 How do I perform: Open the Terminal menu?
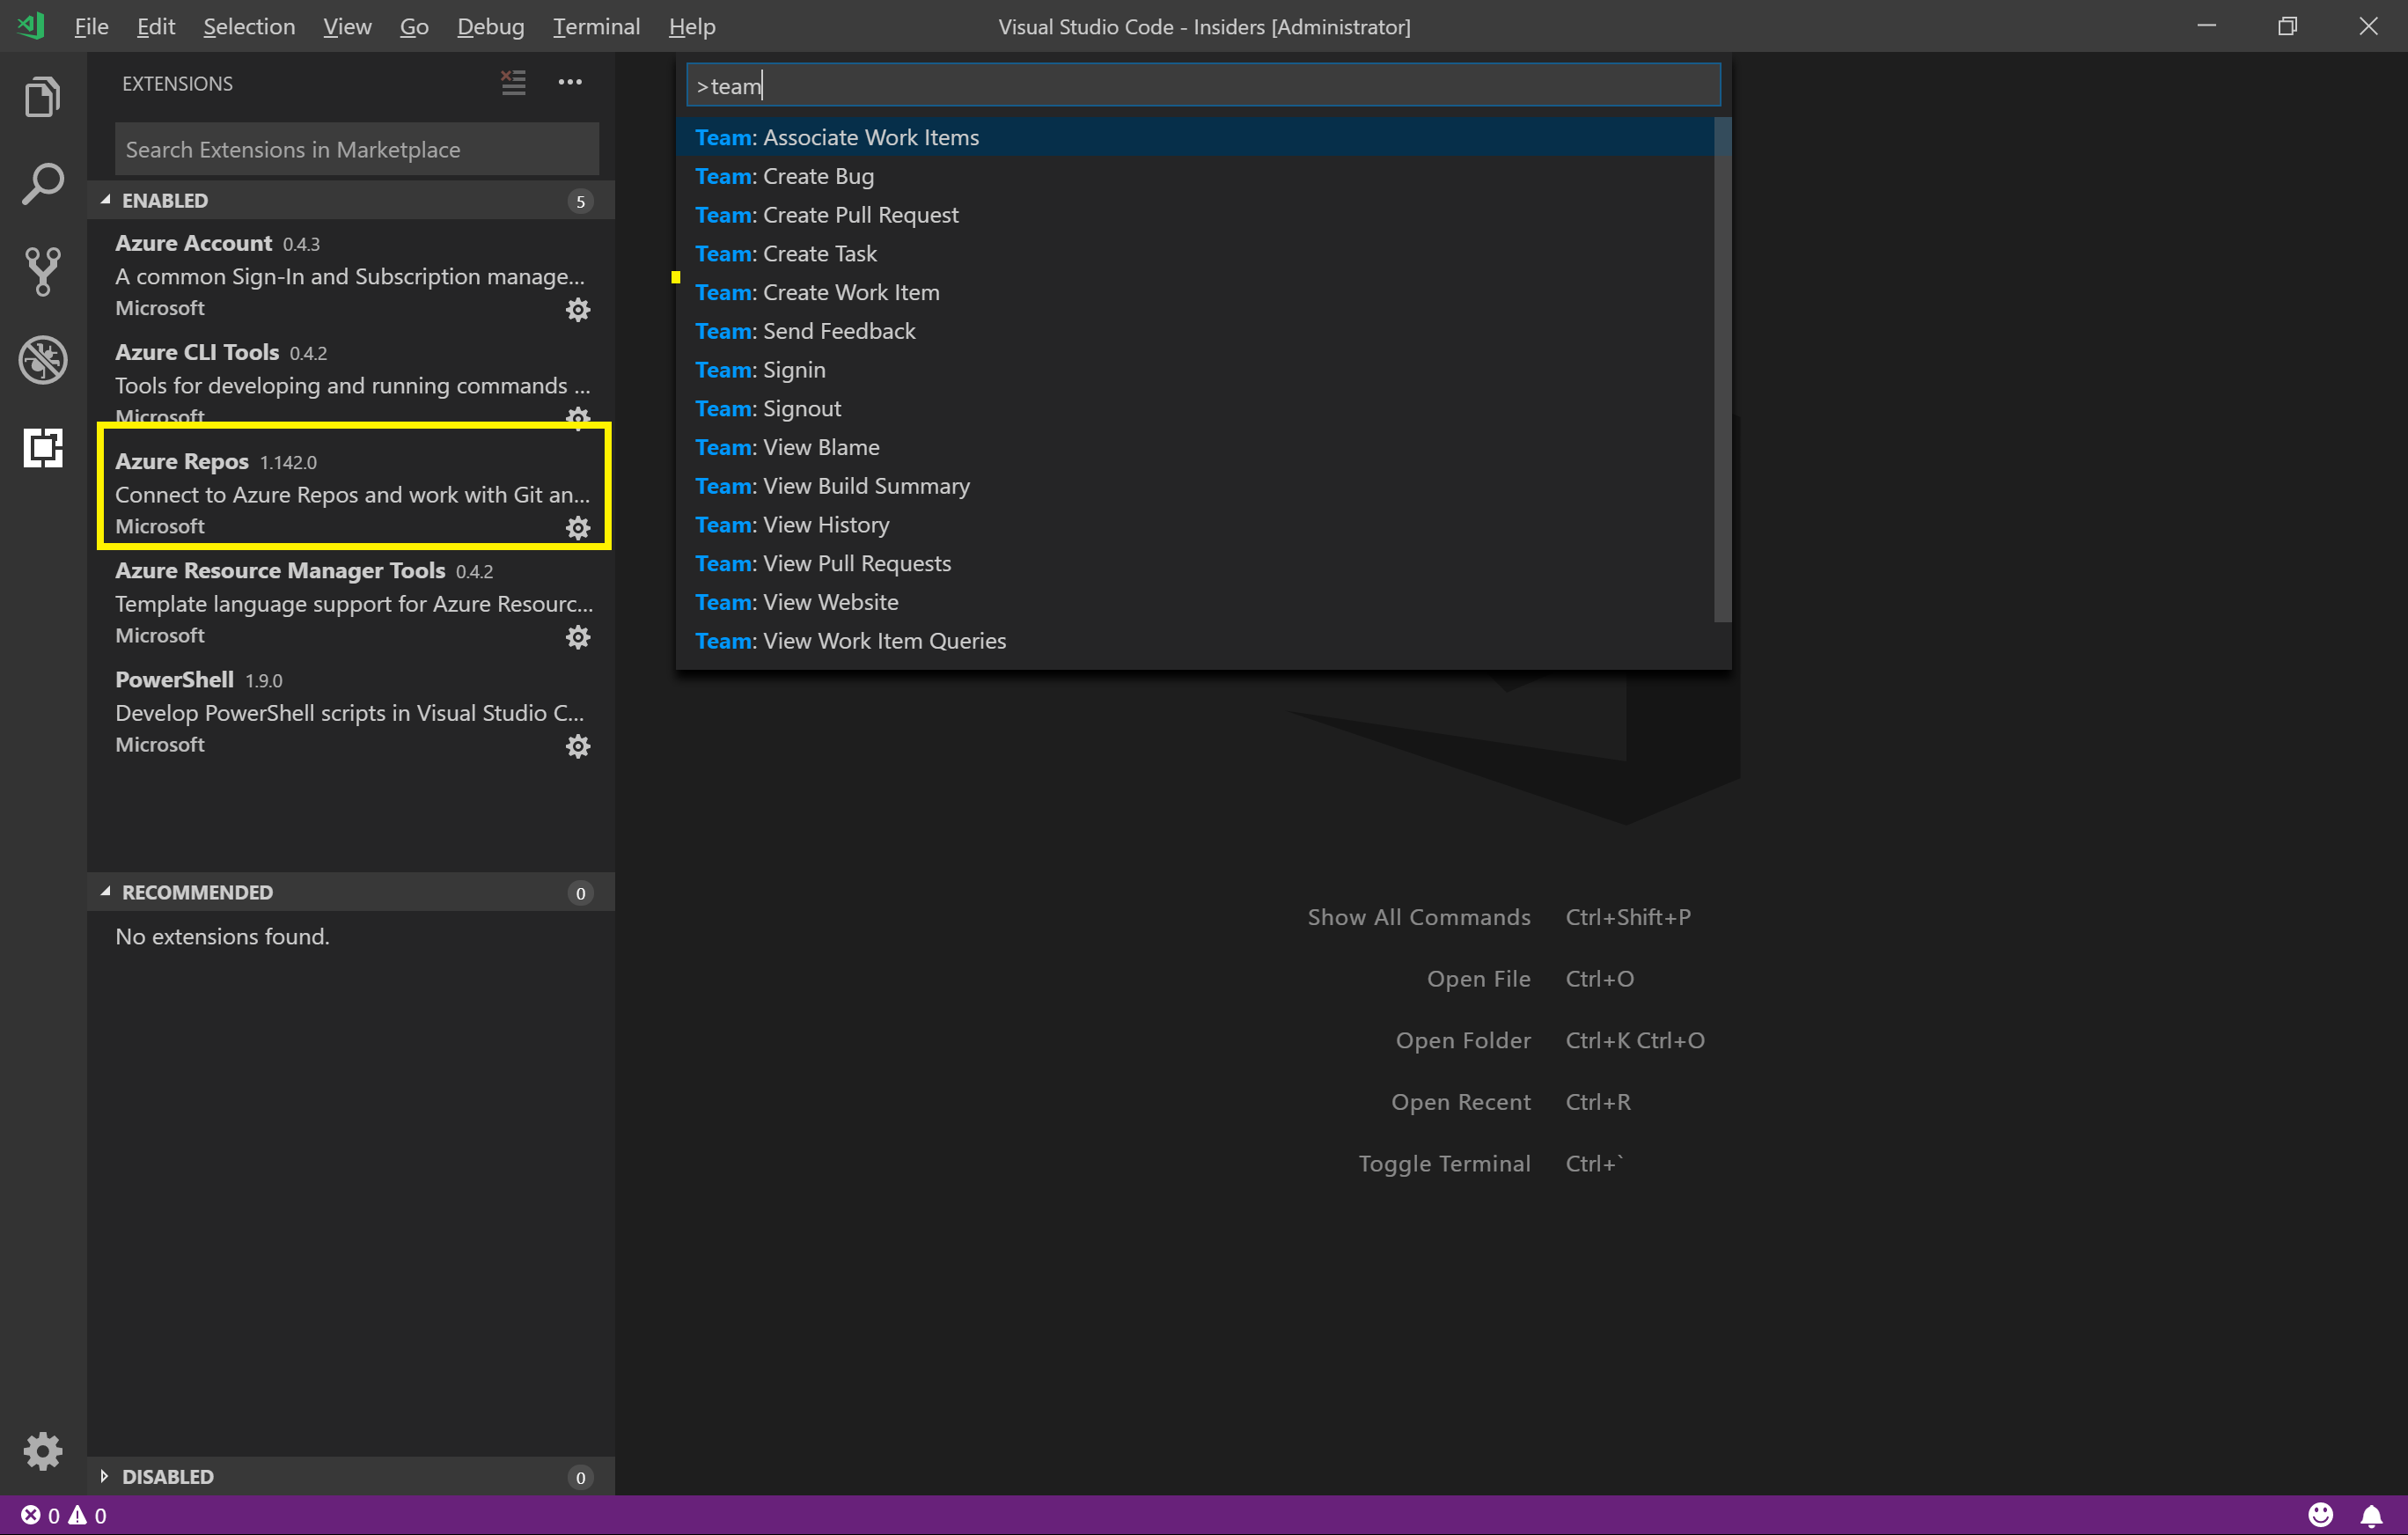click(x=596, y=27)
